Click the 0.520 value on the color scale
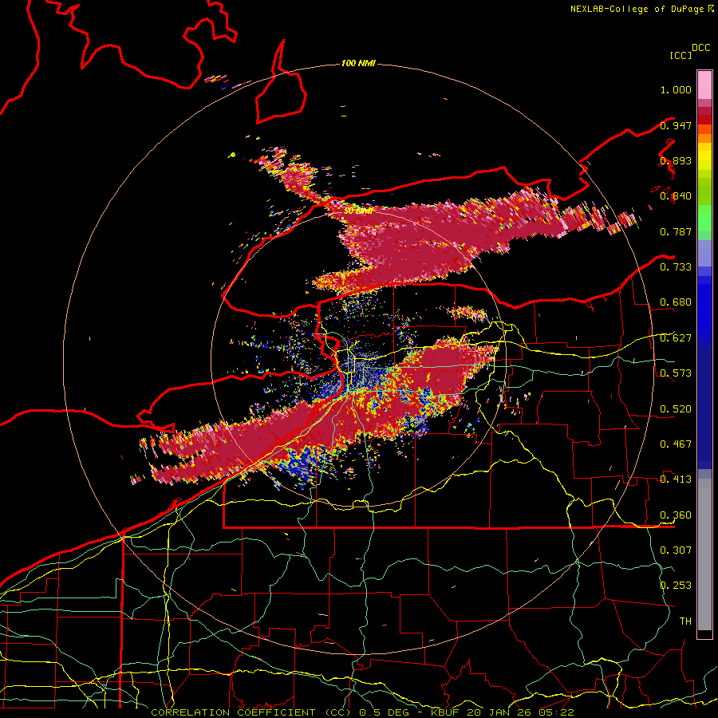The image size is (718, 718). [676, 409]
